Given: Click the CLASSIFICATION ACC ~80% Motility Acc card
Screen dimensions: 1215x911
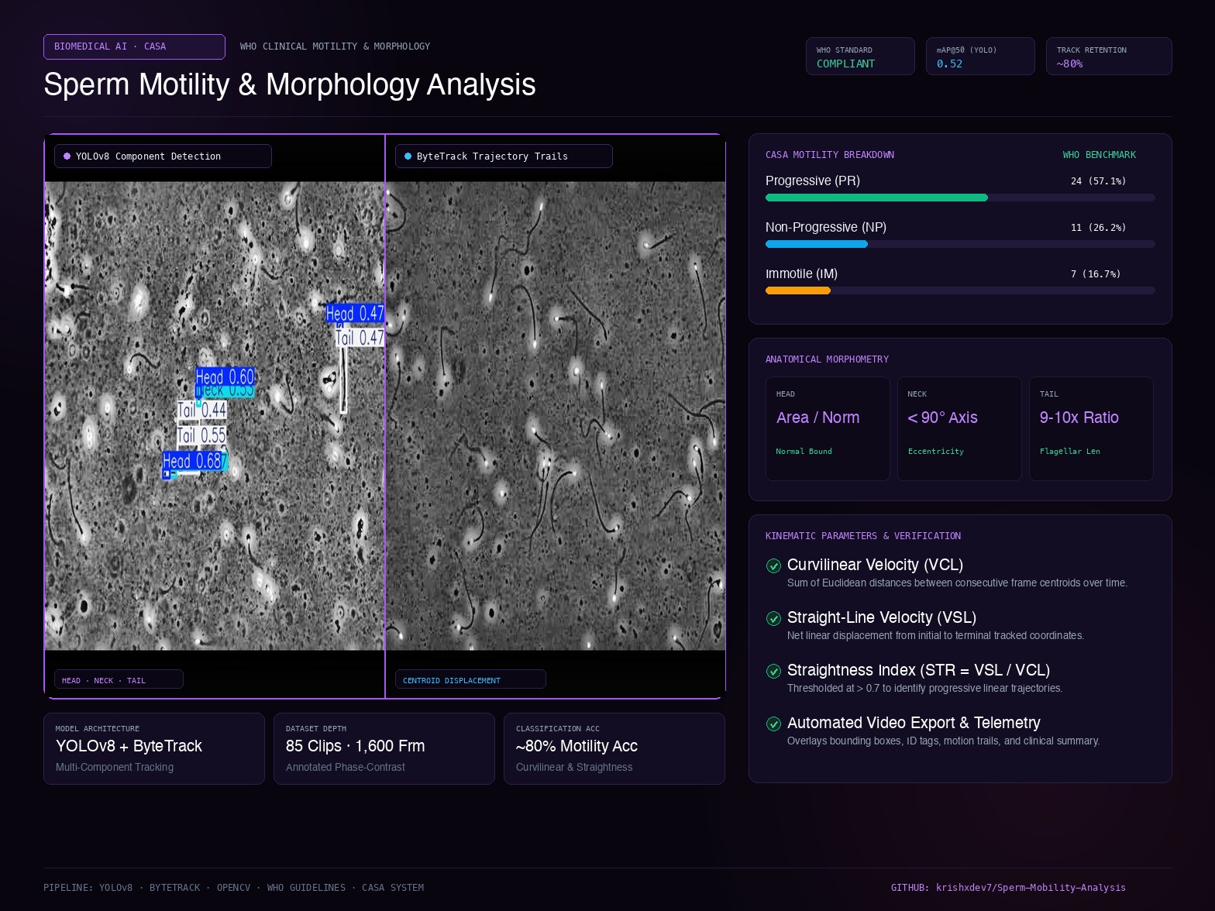Looking at the screenshot, I should (614, 748).
